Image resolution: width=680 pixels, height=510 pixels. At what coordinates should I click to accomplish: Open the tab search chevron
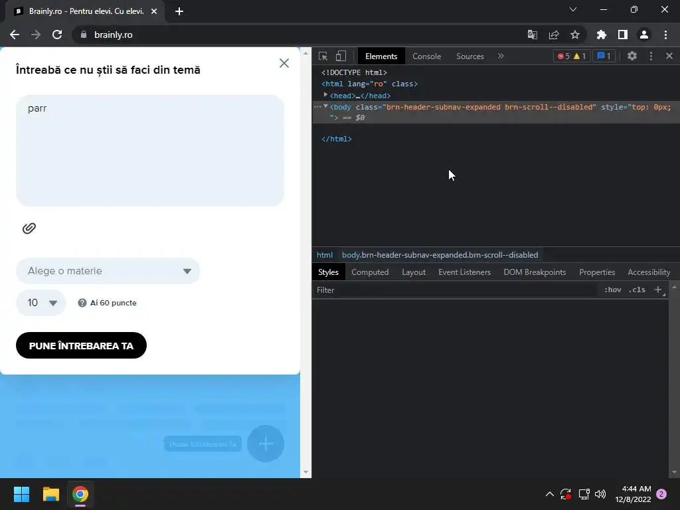click(x=573, y=9)
